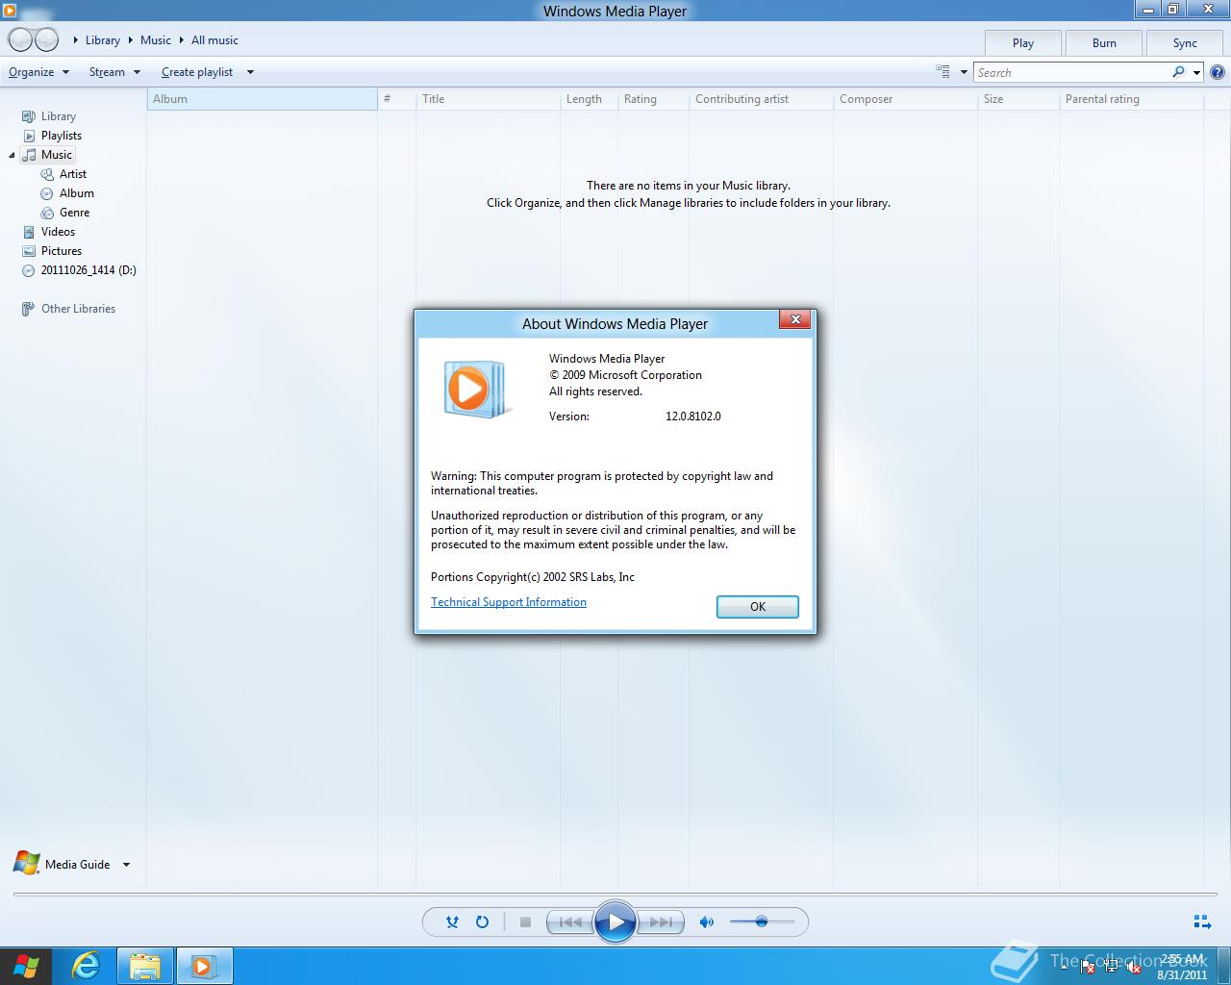Open the Help question mark icon
The height and width of the screenshot is (985, 1231).
pyautogui.click(x=1217, y=72)
